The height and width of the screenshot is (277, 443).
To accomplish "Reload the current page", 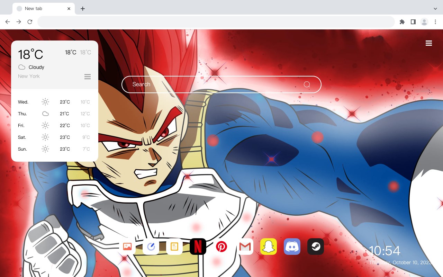I will point(30,22).
